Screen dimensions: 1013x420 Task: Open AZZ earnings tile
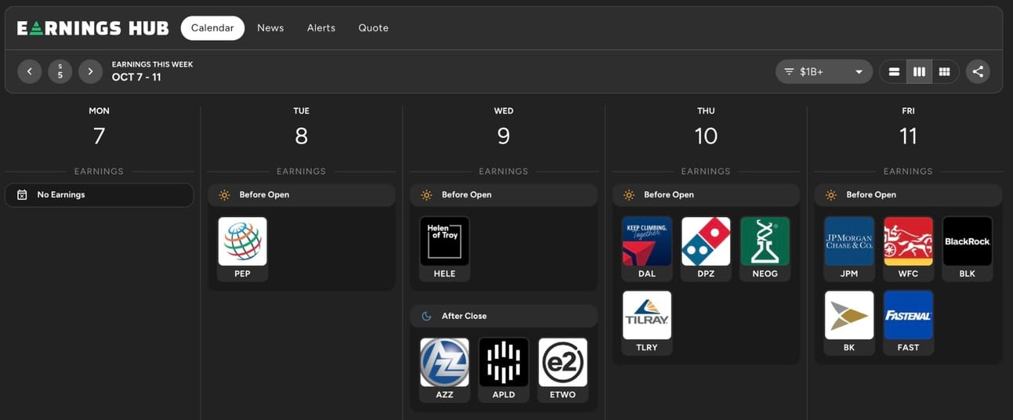pos(445,370)
